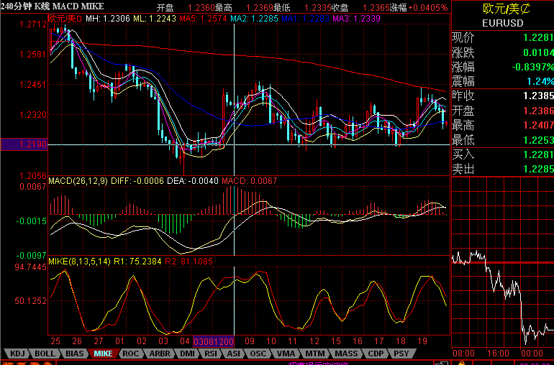Click the R2: 81.1085 value
The width and height of the screenshot is (554, 365).
coord(189,262)
